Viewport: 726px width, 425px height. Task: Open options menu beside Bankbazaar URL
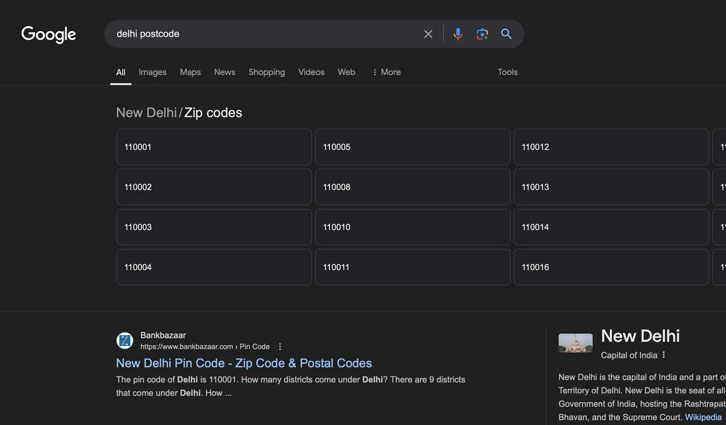(280, 347)
